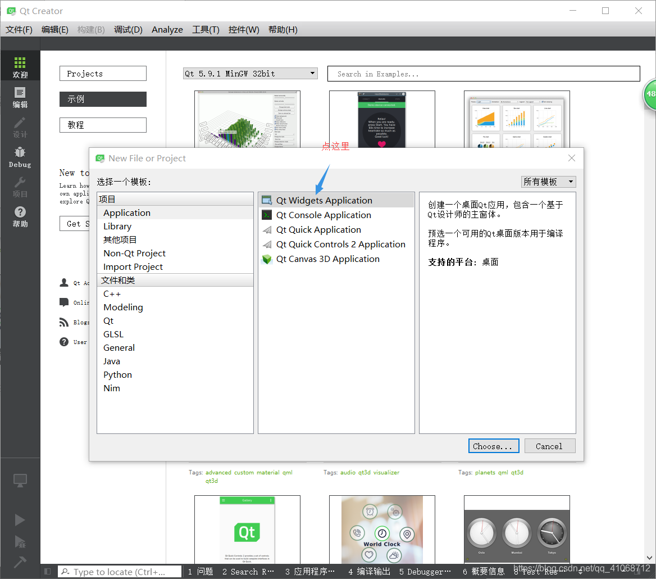The width and height of the screenshot is (656, 579).
Task: Open the three analog clocks example thumbnail
Action: point(517,529)
